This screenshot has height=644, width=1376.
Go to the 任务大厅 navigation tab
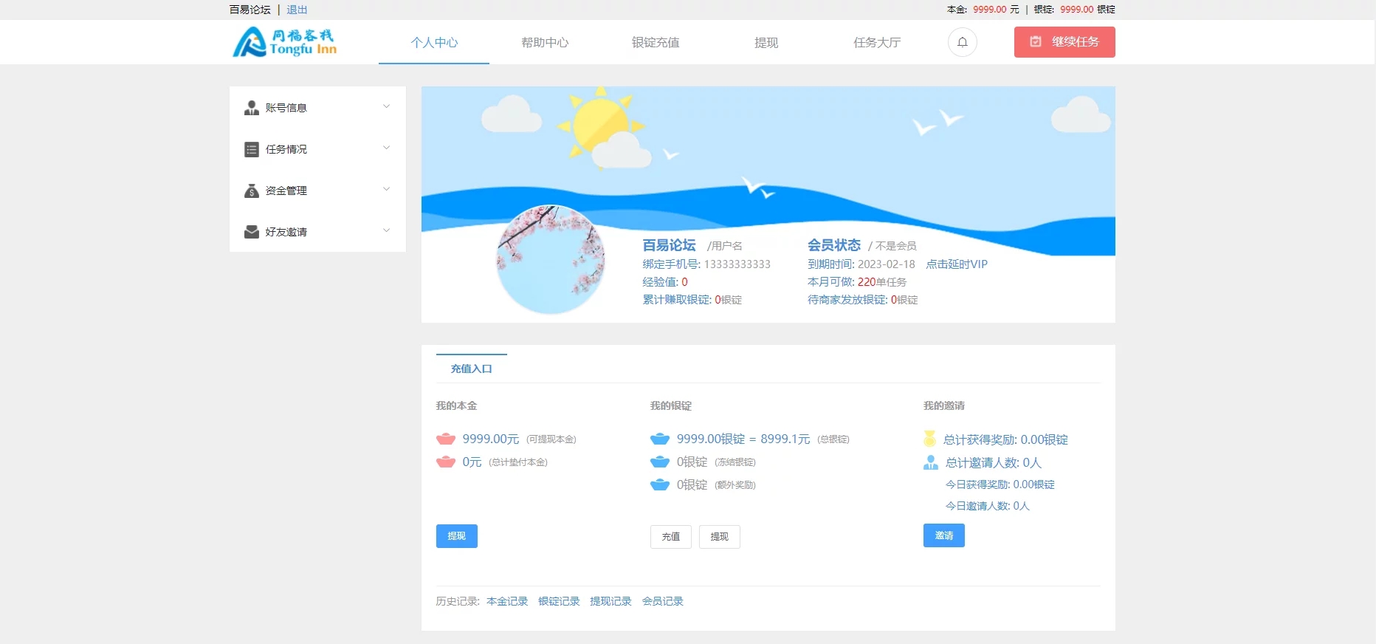(x=877, y=43)
